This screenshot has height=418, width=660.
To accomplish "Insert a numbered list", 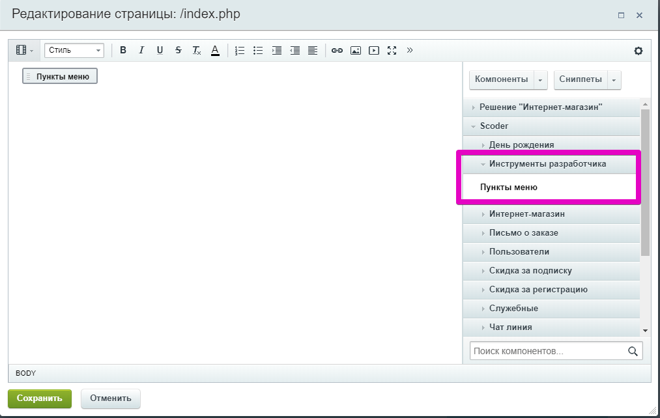I will (x=240, y=50).
